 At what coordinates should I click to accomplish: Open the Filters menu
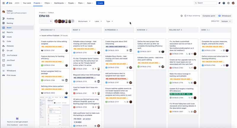pyautogui.click(x=48, y=3)
